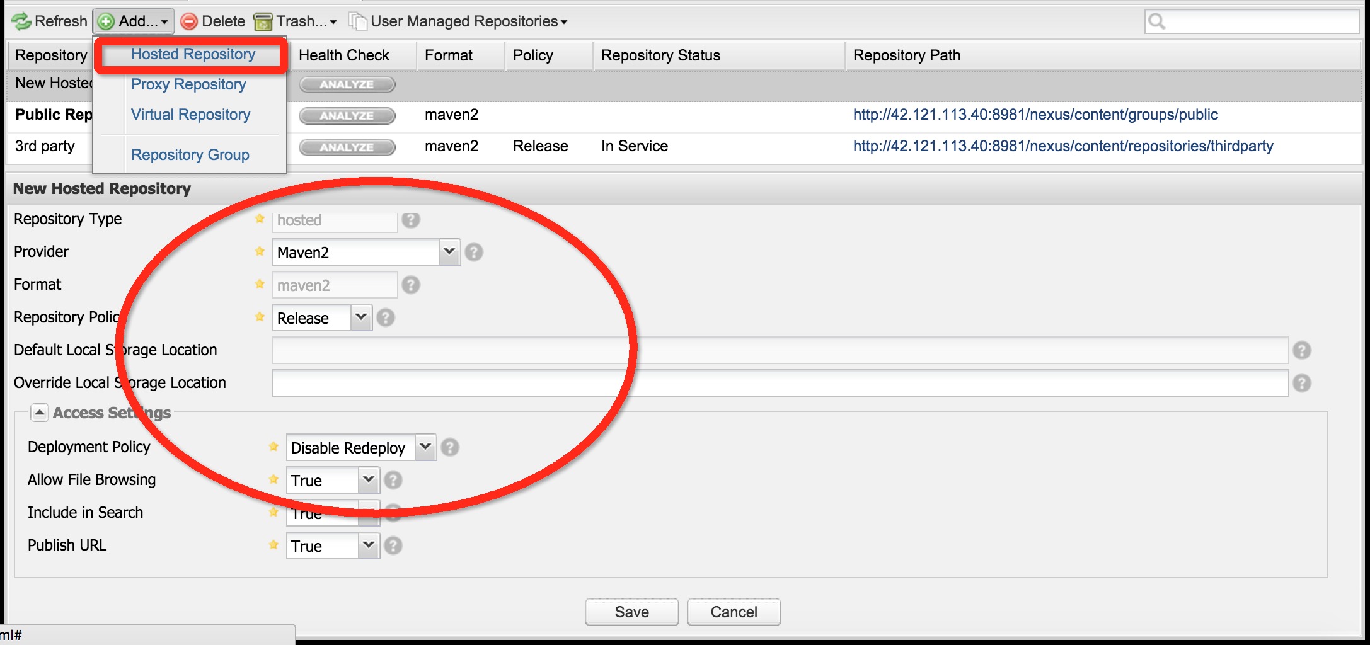Click help icon next to Repository Policy
Viewport: 1370px width, 645px height.
point(386,318)
